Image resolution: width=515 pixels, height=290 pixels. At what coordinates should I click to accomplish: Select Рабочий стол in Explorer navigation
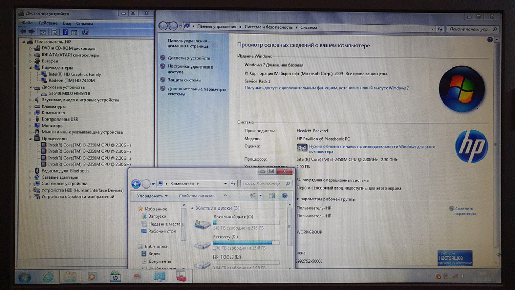pos(162,231)
